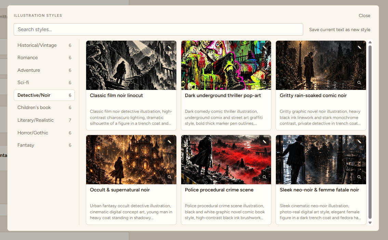Image resolution: width=388 pixels, height=240 pixels.
Task: Click description starting 'Classic film noir detective illustration'
Action: pyautogui.click(x=131, y=118)
